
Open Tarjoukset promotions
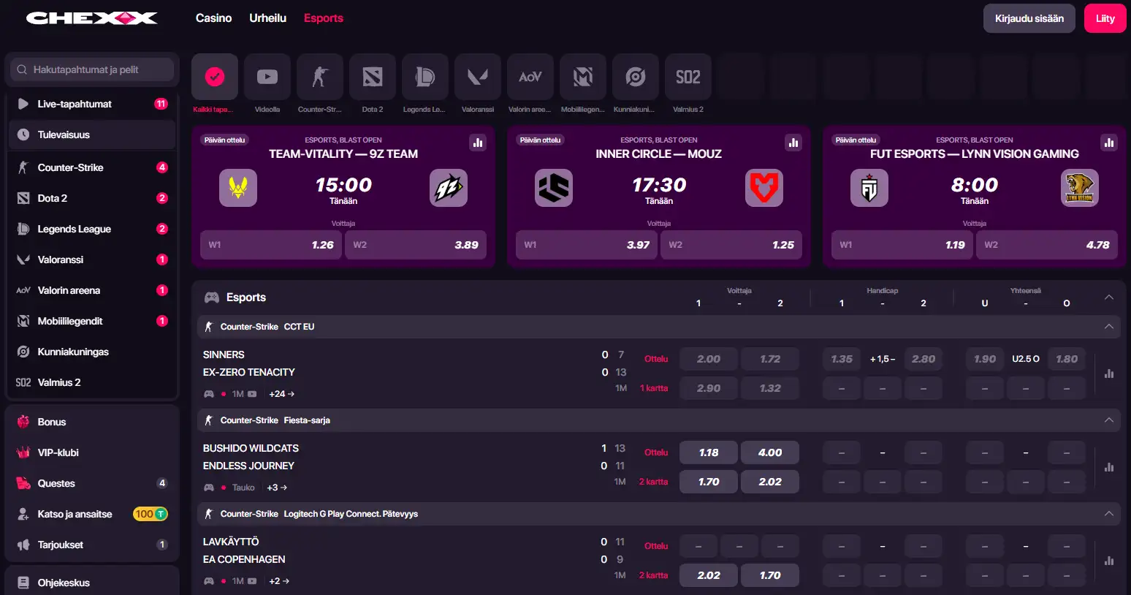click(x=92, y=545)
